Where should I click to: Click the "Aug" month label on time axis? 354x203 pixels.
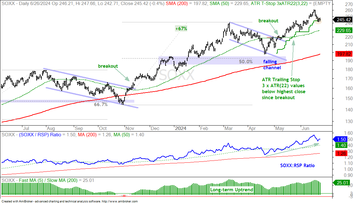tap(51, 128)
